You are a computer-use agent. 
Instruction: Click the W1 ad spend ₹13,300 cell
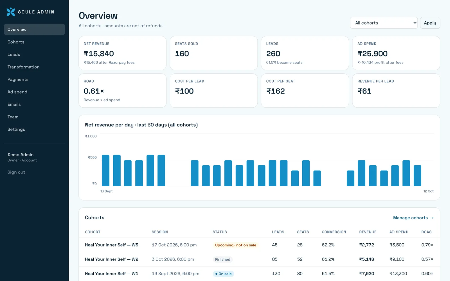pyautogui.click(x=398, y=274)
